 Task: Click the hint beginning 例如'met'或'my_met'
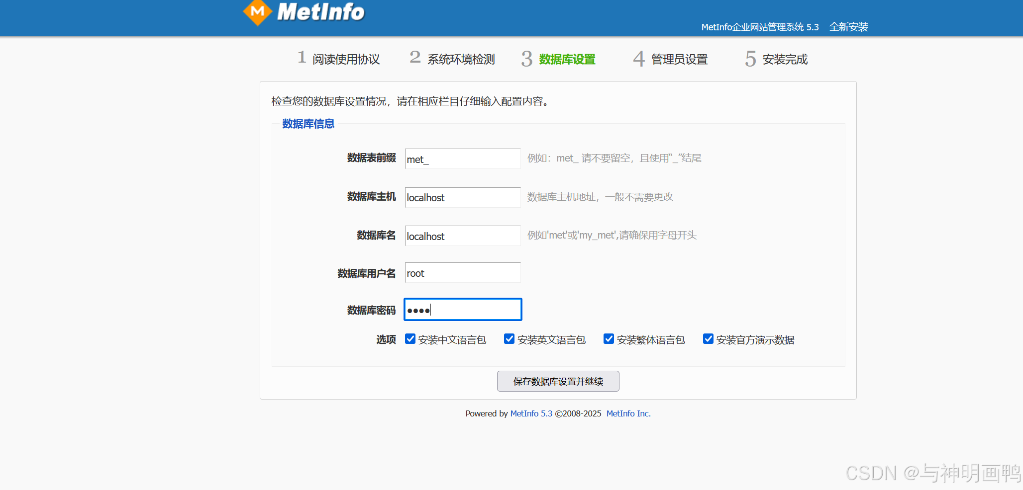point(612,235)
